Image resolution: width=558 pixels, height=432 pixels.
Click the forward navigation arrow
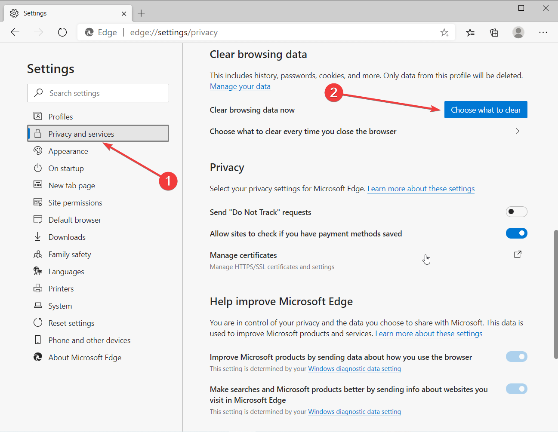[39, 32]
